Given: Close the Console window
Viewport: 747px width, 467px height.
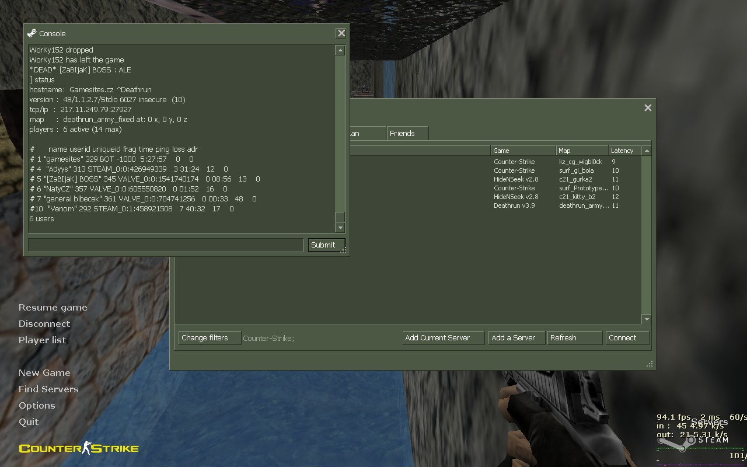Looking at the screenshot, I should point(341,33).
